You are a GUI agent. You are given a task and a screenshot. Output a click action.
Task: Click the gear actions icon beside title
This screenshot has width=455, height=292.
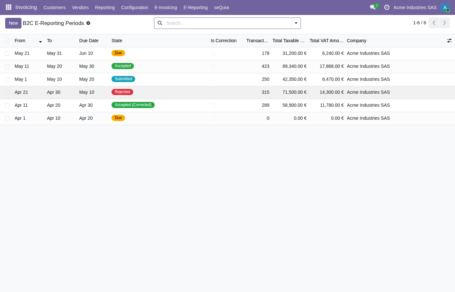coord(88,23)
